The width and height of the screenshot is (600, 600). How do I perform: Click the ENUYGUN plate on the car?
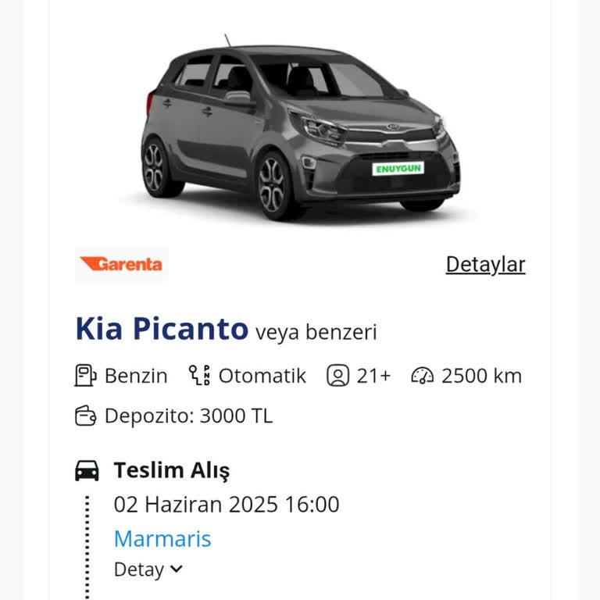398,167
